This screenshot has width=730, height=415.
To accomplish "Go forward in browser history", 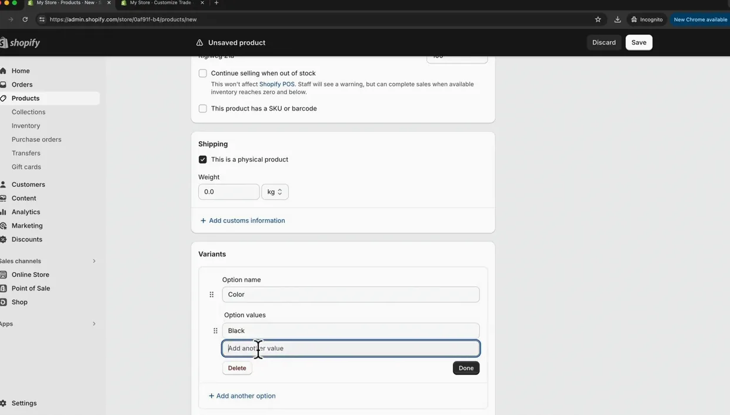I will [x=11, y=19].
